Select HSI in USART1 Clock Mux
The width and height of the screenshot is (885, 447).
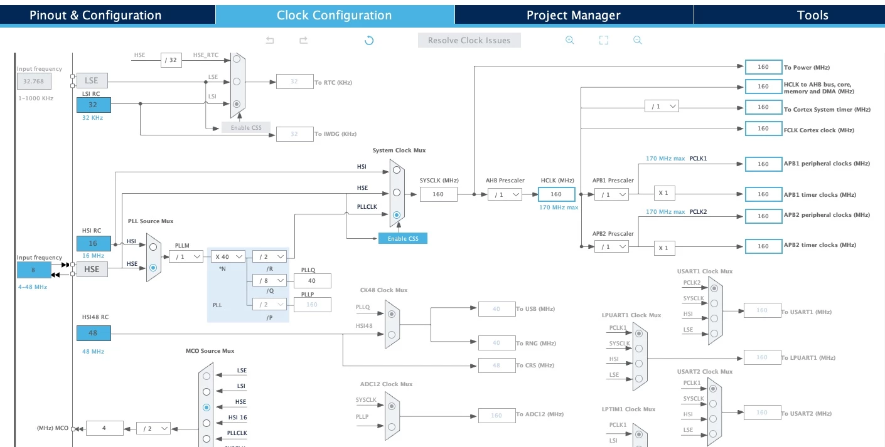pos(714,318)
